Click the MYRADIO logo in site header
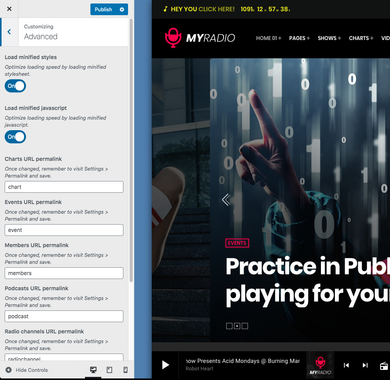 [200, 38]
